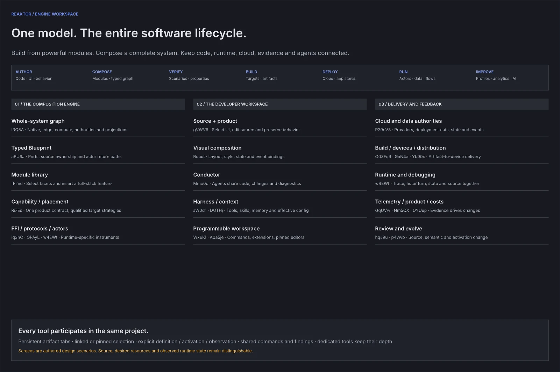Click the w4EWt description under Runtime and debugging
This screenshot has width=560, height=372.
(427, 183)
